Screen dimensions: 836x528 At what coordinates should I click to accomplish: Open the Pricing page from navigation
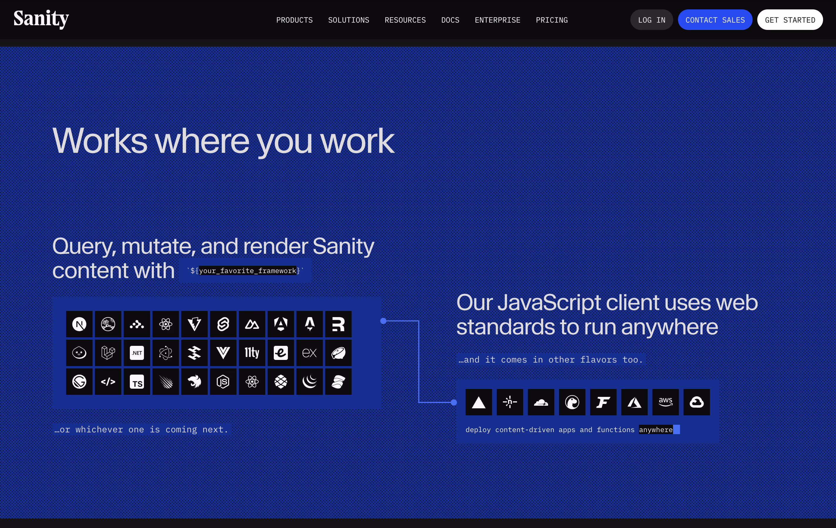(552, 20)
